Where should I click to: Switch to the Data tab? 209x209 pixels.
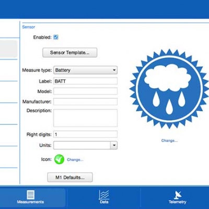[x=104, y=197]
